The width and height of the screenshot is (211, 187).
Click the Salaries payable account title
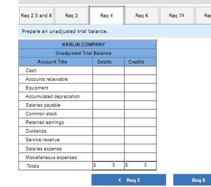(43, 105)
